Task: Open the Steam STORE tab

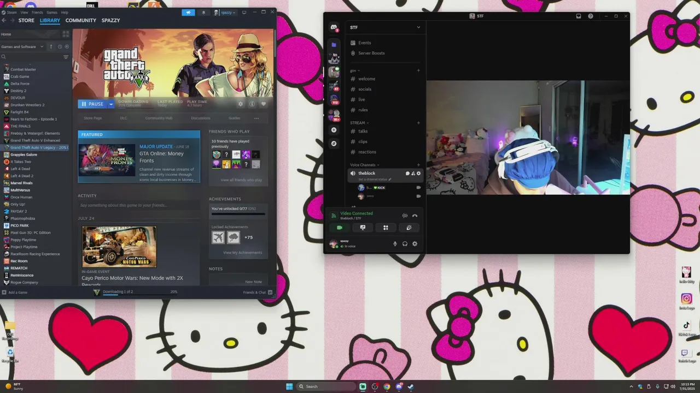Action: (26, 20)
